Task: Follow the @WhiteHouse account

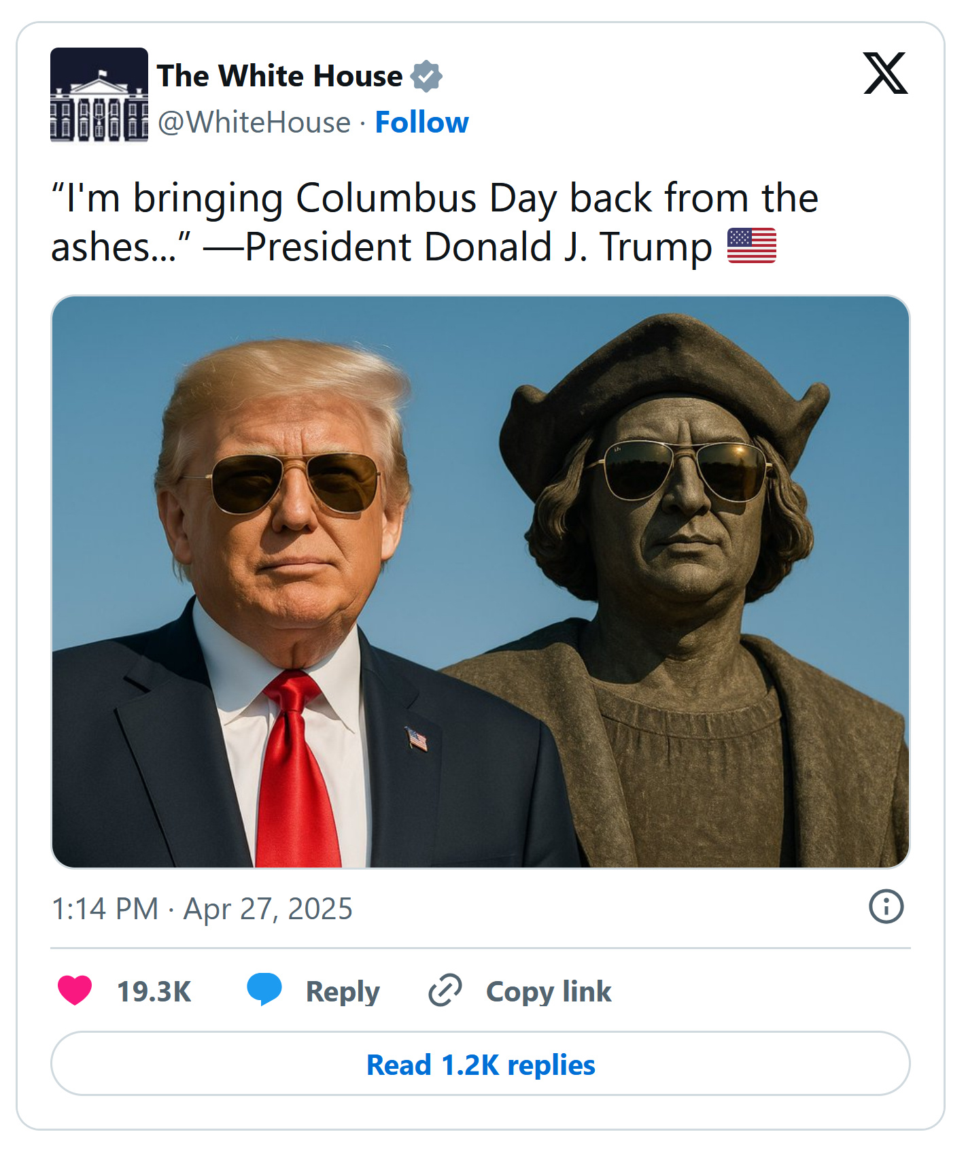Action: pos(421,122)
